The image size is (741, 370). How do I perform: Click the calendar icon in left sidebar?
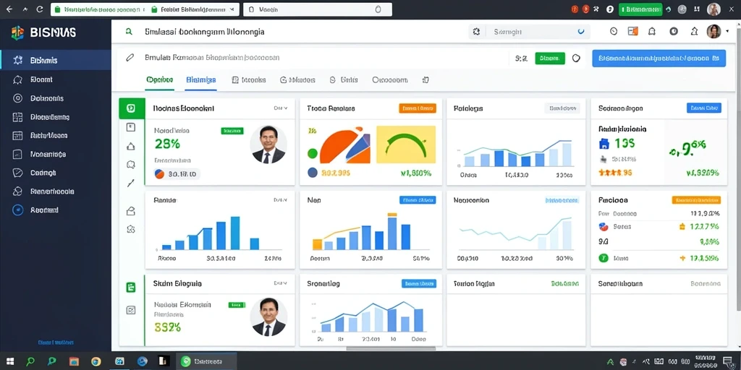pyautogui.click(x=17, y=135)
